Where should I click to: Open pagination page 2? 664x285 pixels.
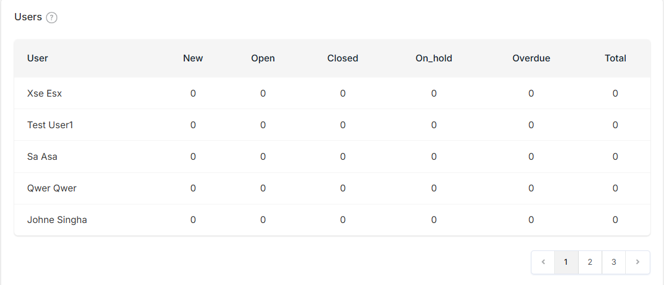click(590, 262)
